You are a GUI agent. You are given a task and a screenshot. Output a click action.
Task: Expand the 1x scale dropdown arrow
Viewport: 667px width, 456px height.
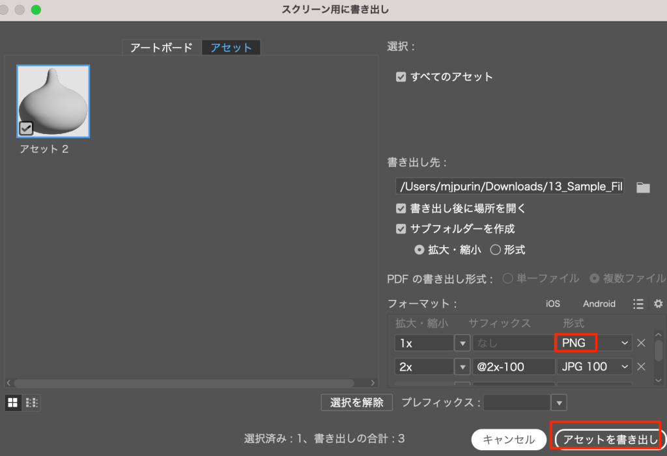click(x=461, y=343)
